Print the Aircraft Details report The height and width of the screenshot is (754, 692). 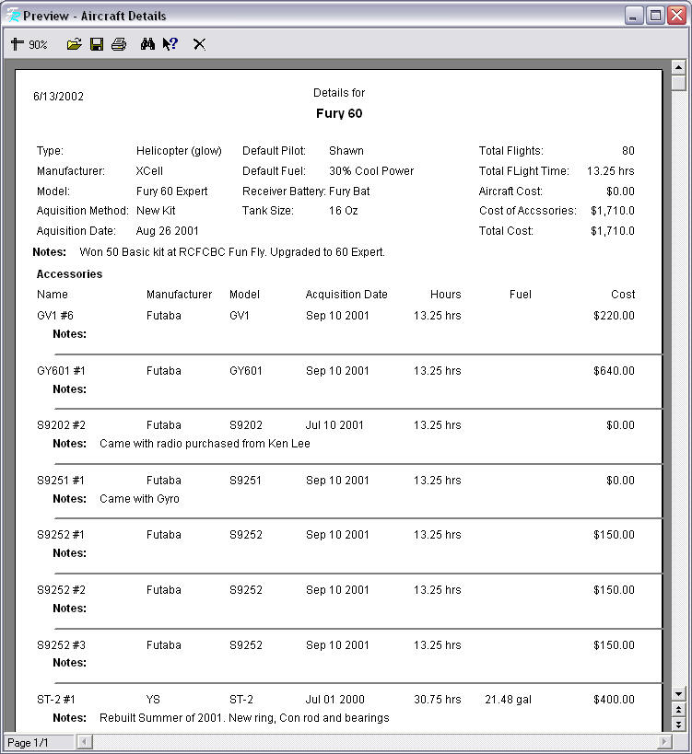pyautogui.click(x=119, y=44)
